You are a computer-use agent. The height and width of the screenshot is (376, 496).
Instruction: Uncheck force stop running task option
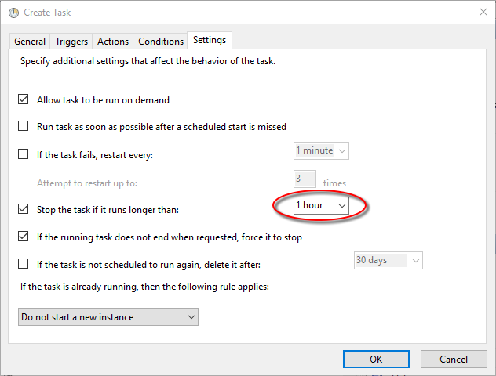coord(24,237)
